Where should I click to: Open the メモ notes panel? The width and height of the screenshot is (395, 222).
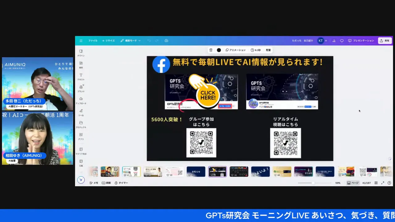click(94, 183)
